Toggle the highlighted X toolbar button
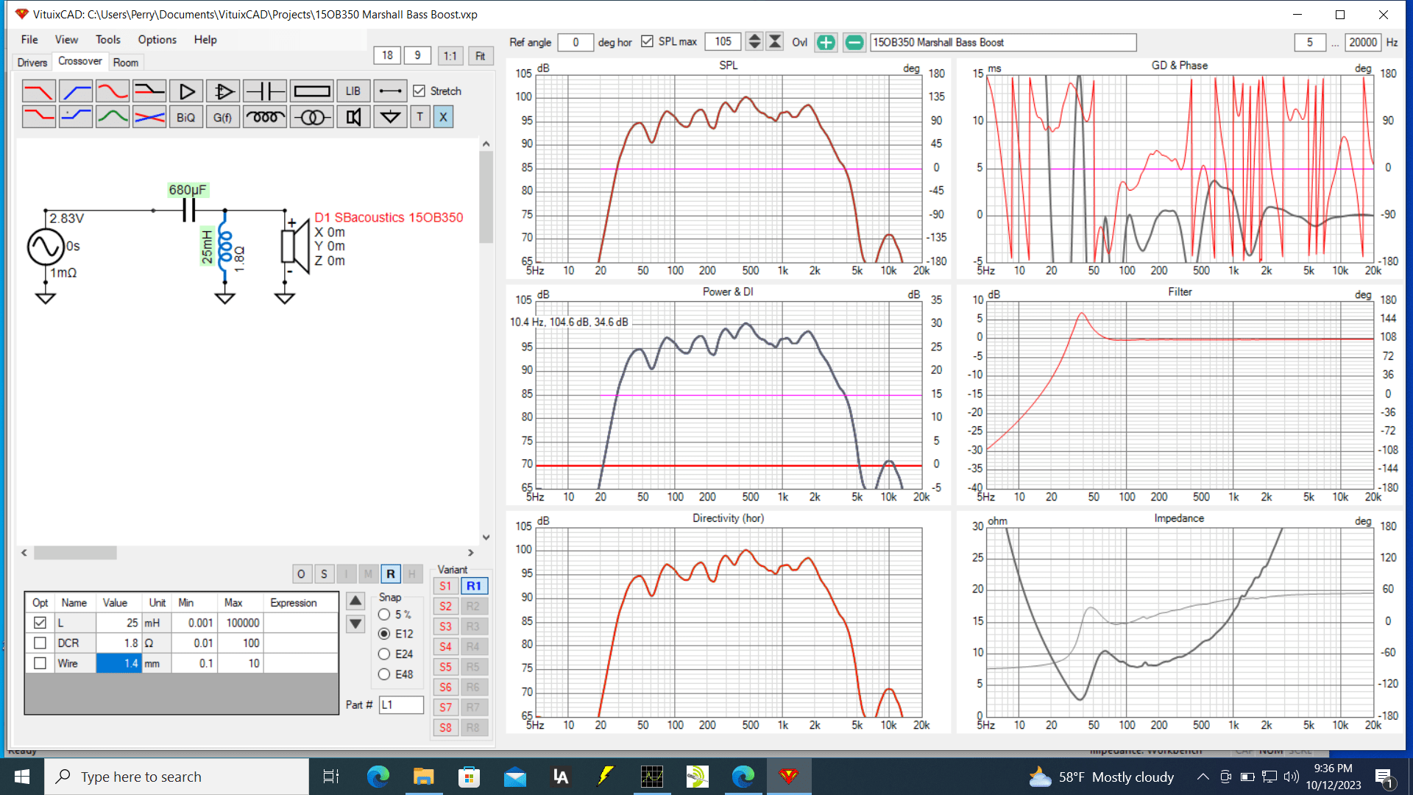 click(443, 117)
